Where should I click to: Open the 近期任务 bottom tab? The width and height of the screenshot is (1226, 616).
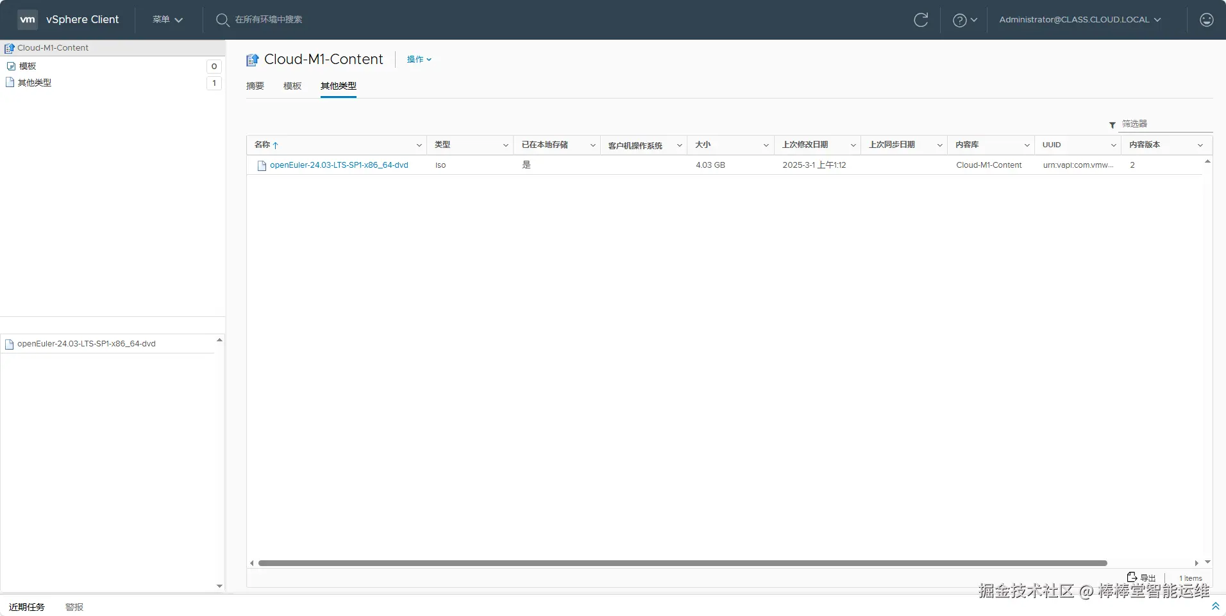click(x=27, y=607)
